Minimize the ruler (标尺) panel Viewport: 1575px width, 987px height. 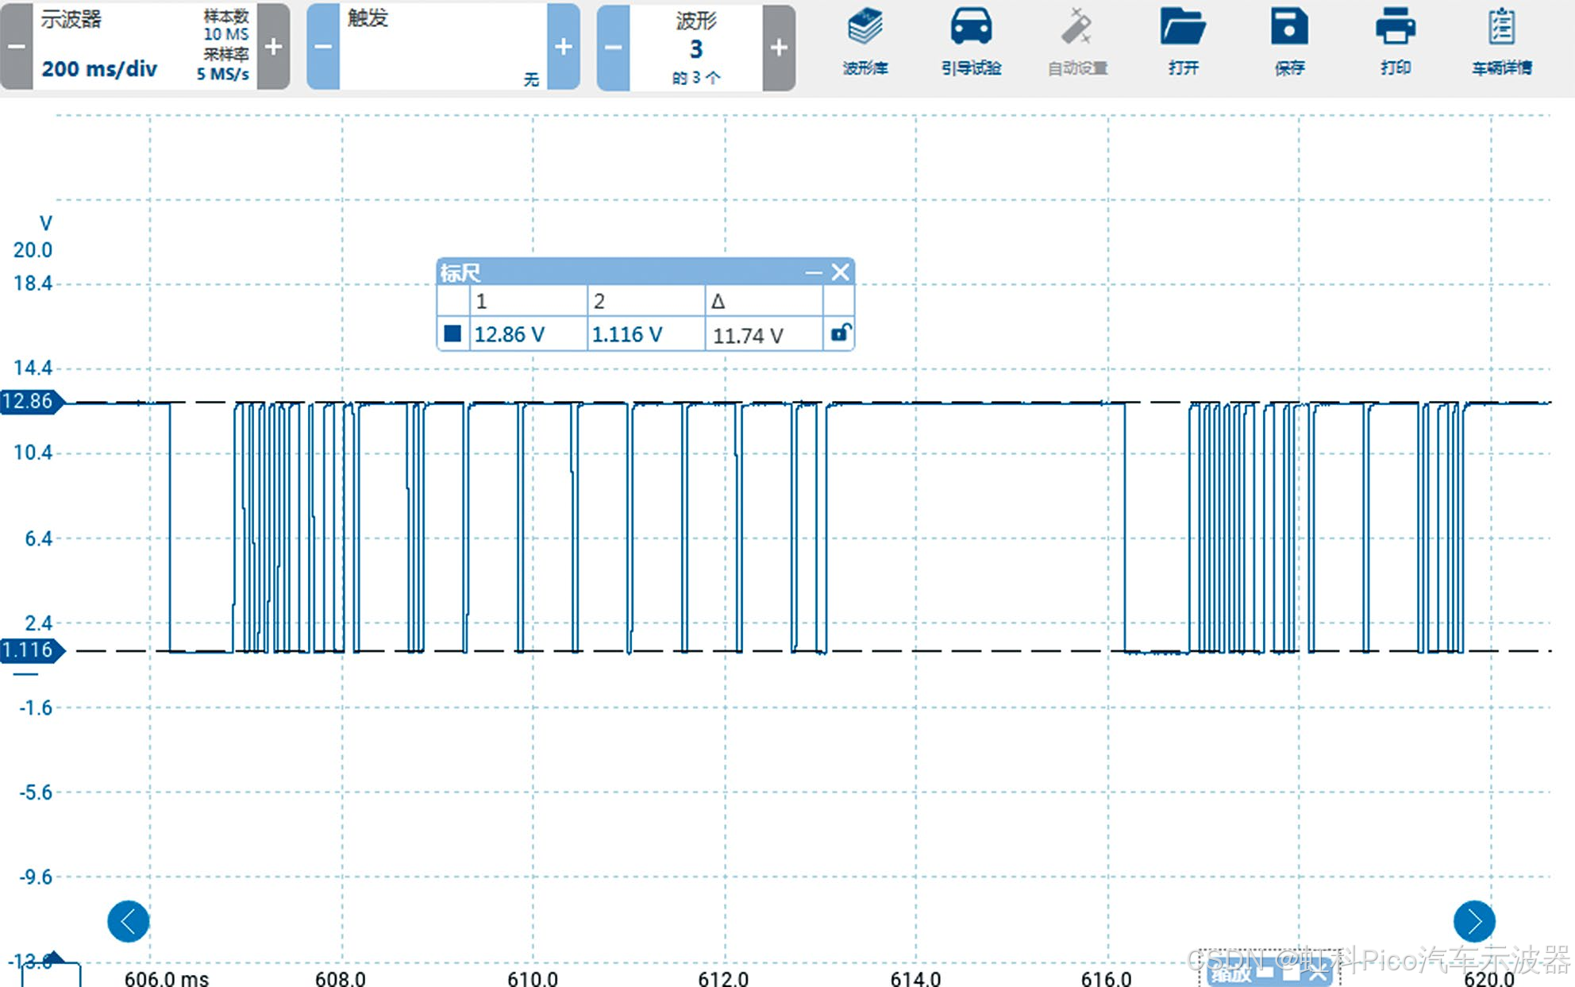click(x=813, y=273)
